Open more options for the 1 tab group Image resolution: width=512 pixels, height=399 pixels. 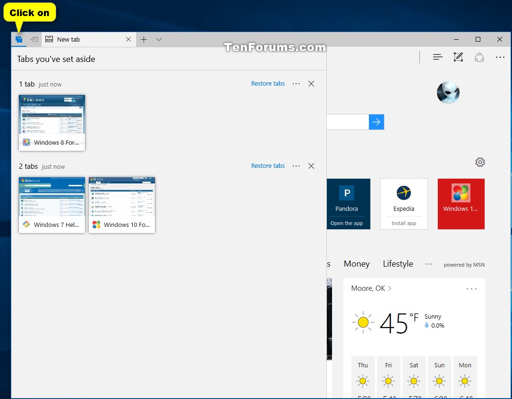point(296,84)
